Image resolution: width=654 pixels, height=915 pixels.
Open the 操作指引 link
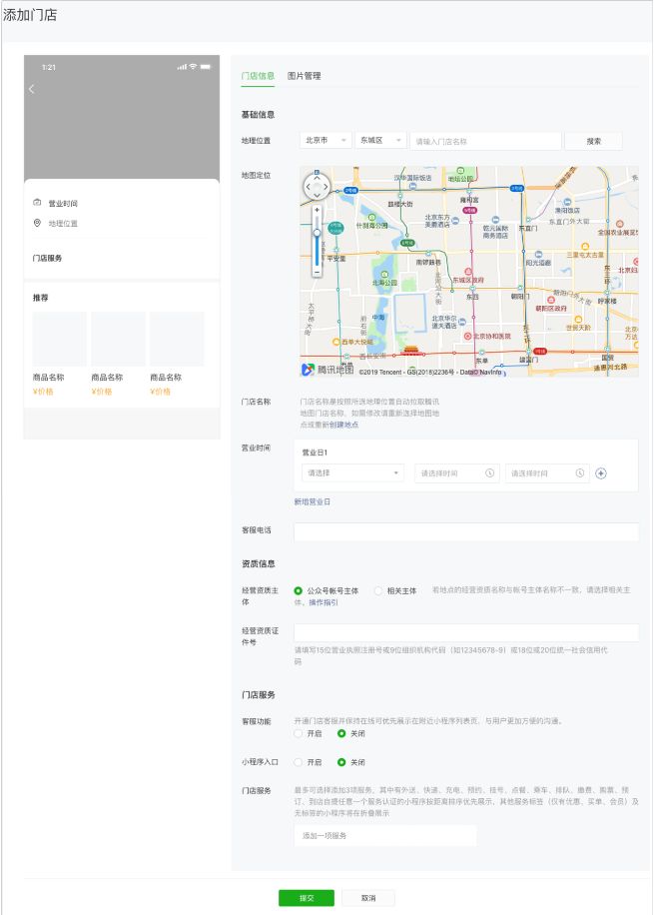324,602
